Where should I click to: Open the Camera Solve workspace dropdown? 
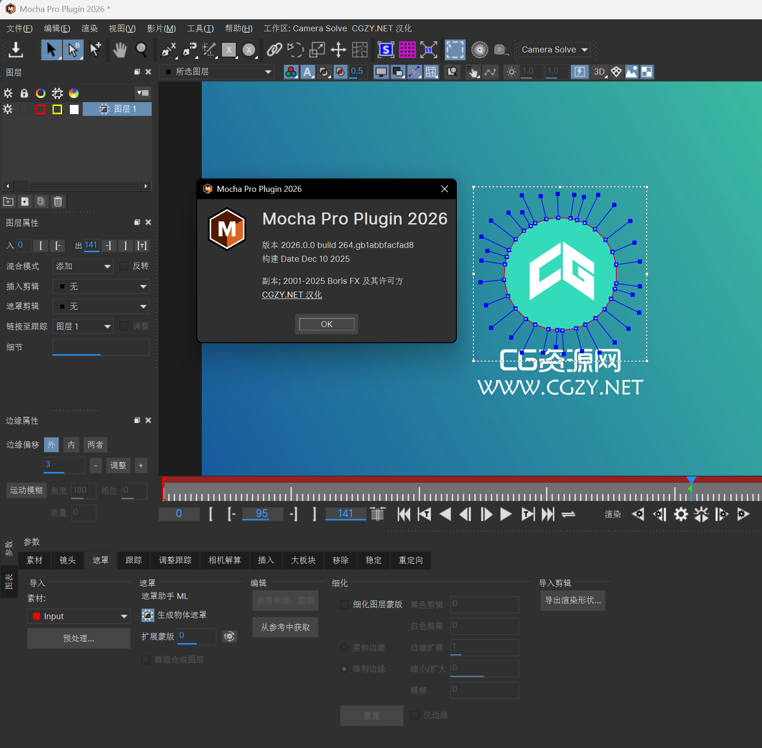point(555,50)
